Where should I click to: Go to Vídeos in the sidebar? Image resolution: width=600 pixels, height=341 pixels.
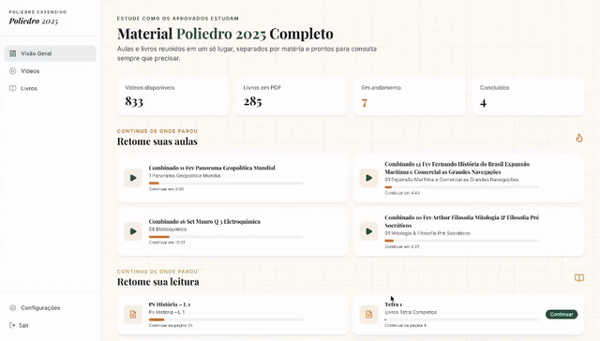coord(50,71)
